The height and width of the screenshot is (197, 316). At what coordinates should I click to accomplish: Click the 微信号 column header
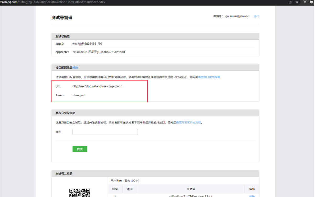click(x=191, y=189)
